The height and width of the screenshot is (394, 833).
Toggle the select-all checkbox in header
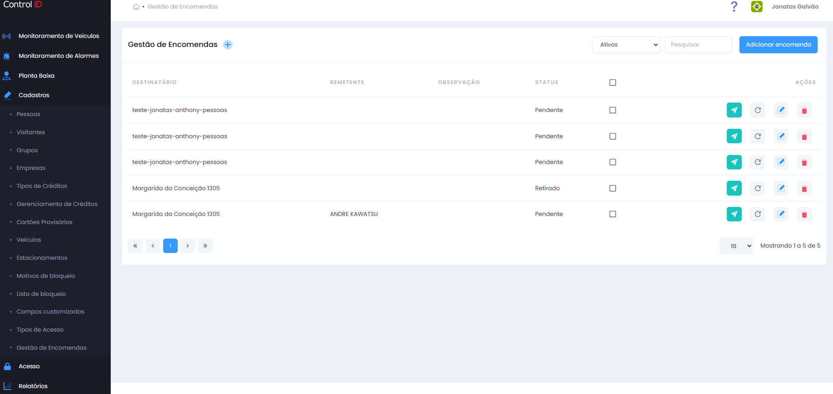pos(612,82)
